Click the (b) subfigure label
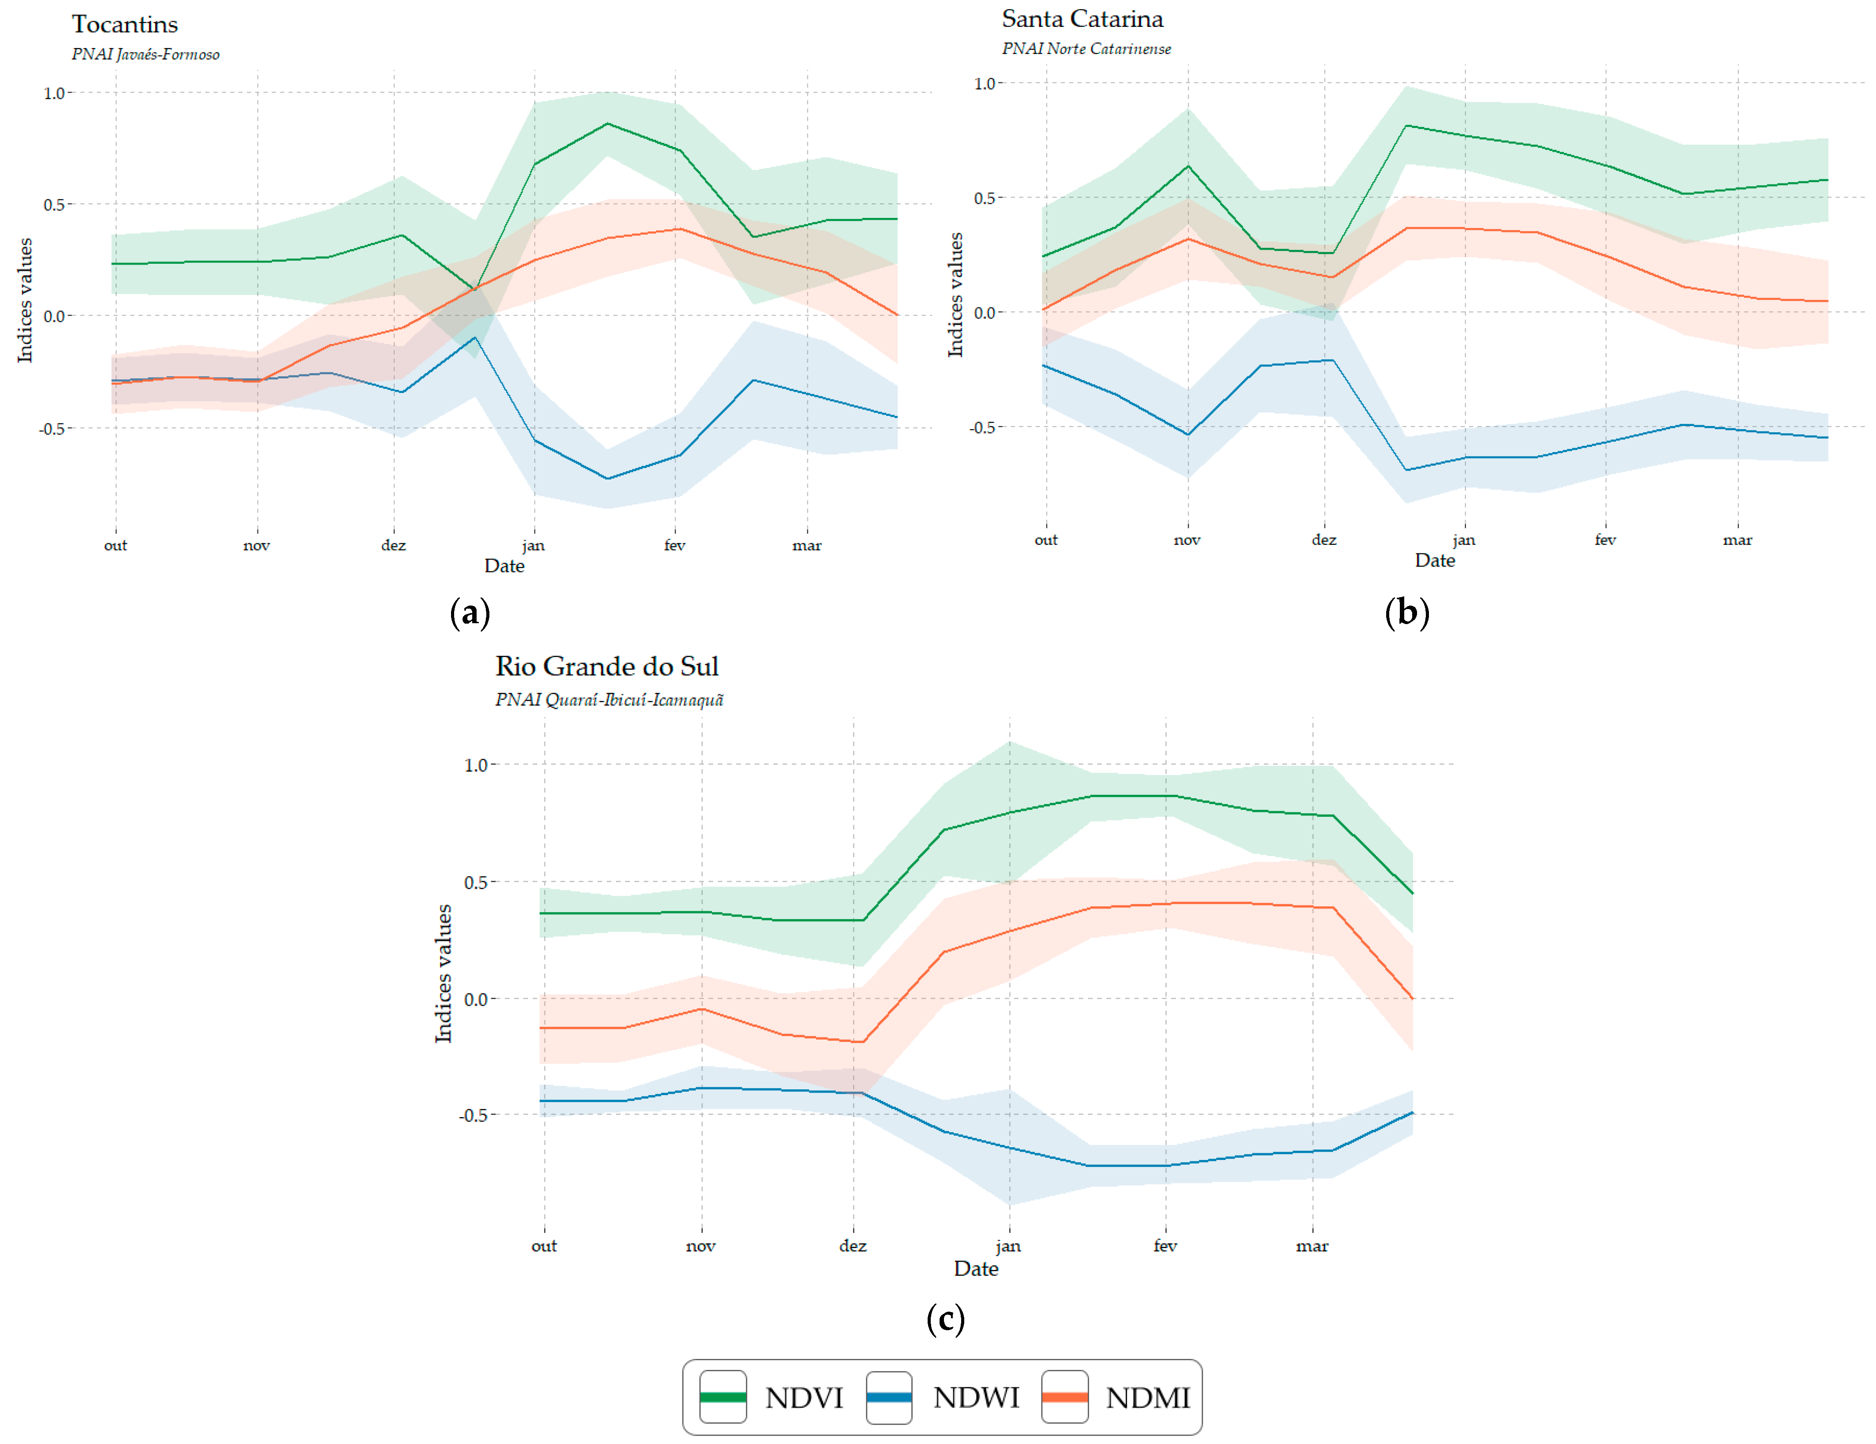The image size is (1876, 1444). pos(1407,612)
